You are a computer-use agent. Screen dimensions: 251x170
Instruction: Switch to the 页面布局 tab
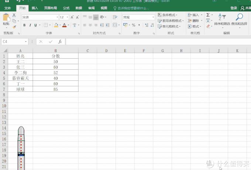51,8
